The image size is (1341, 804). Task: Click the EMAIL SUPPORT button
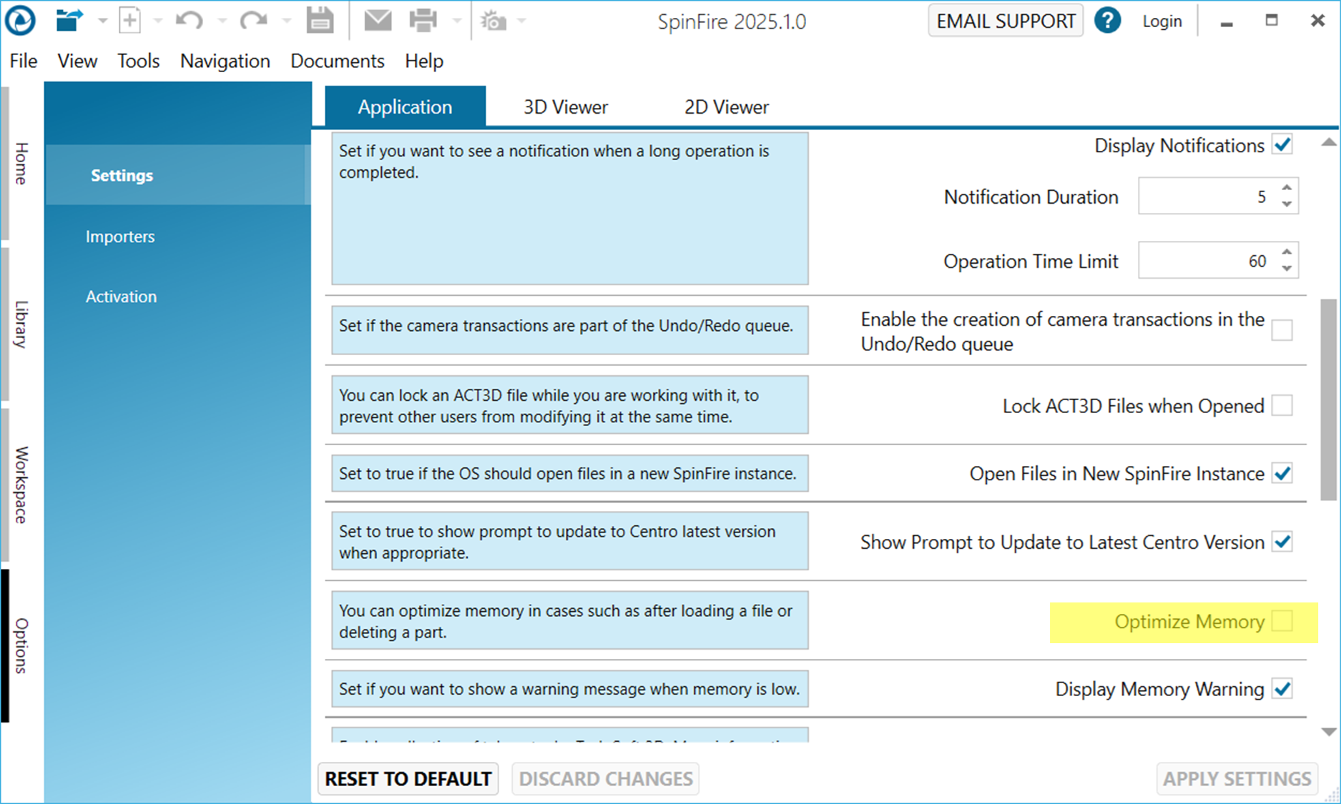(x=1005, y=21)
